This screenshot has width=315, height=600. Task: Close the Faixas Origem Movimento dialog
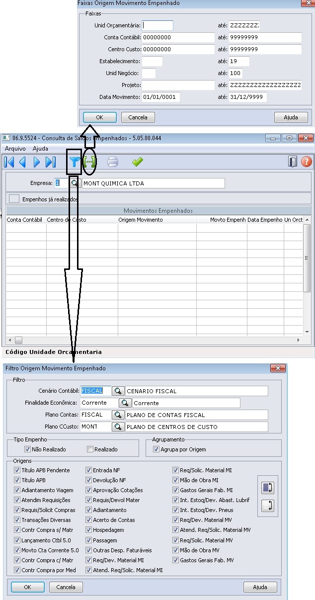[307, 2]
